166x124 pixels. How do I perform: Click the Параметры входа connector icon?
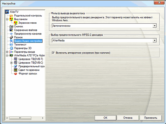(x=11, y=52)
